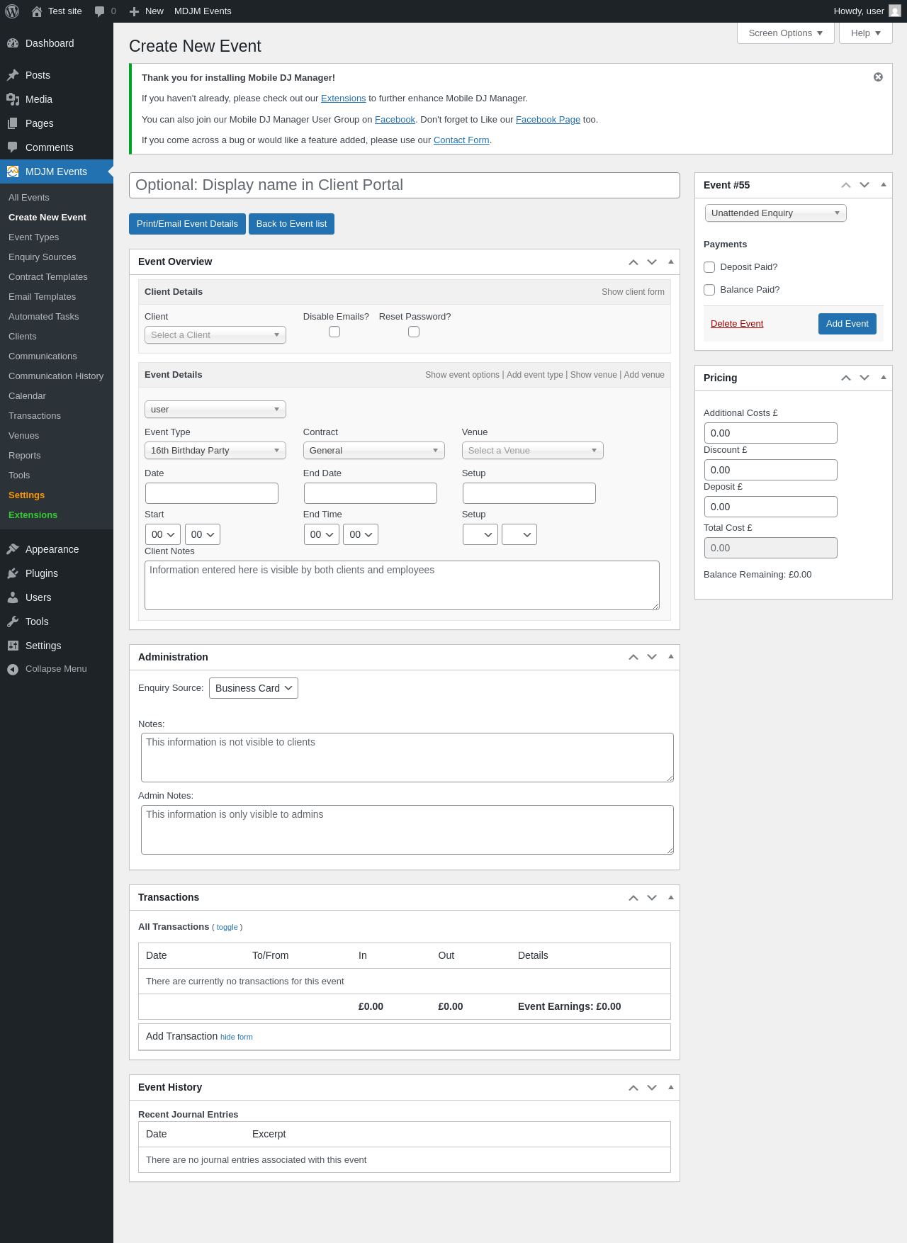Open the Enquiry Source dropdown
The image size is (907, 1243).
pyautogui.click(x=254, y=688)
